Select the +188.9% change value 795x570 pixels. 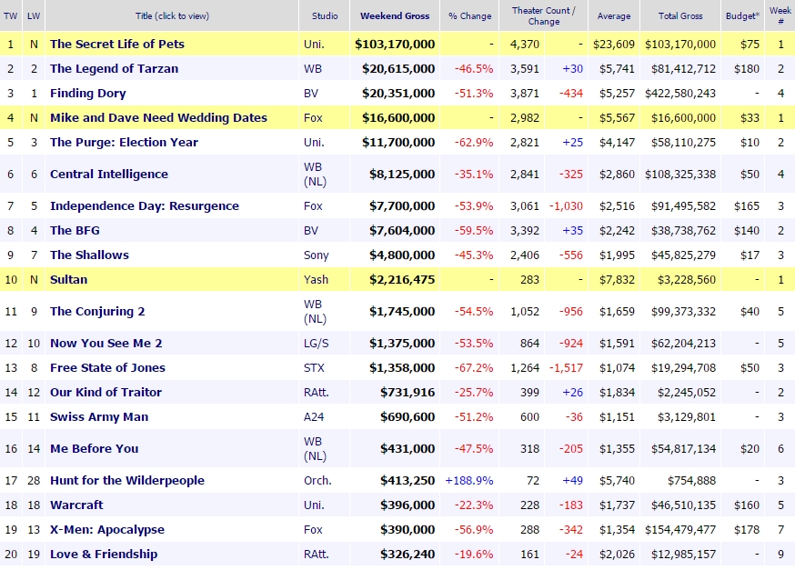point(469,480)
